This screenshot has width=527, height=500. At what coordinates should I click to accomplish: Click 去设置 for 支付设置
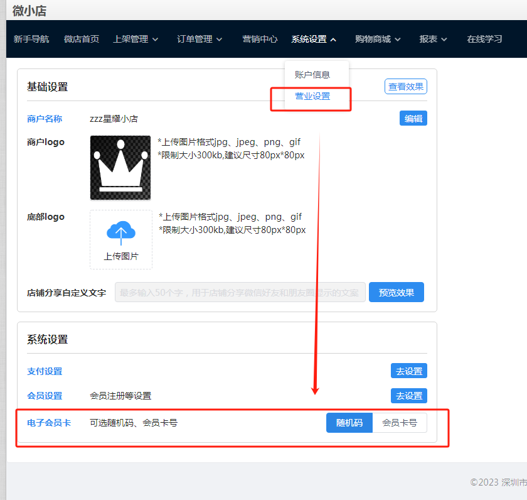408,371
